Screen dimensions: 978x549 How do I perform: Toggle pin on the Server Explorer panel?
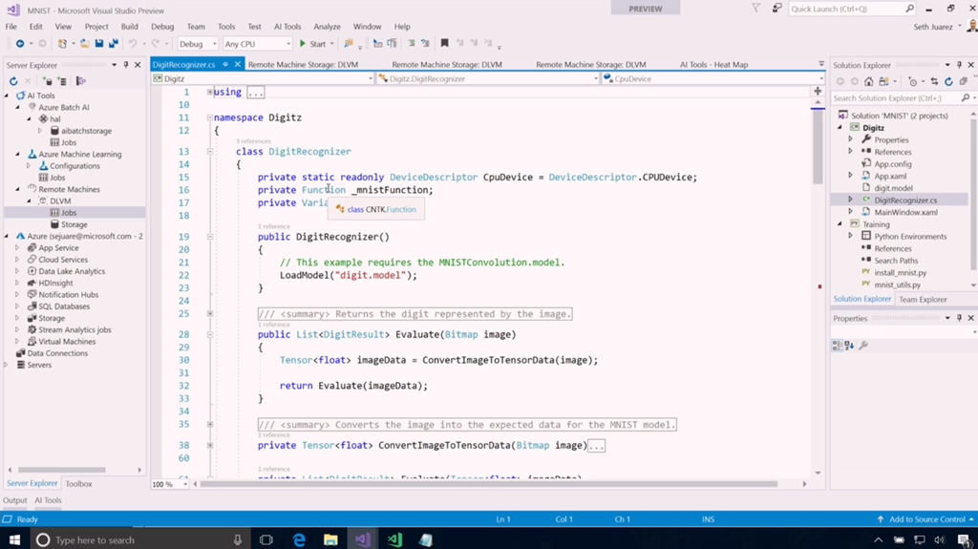(126, 65)
